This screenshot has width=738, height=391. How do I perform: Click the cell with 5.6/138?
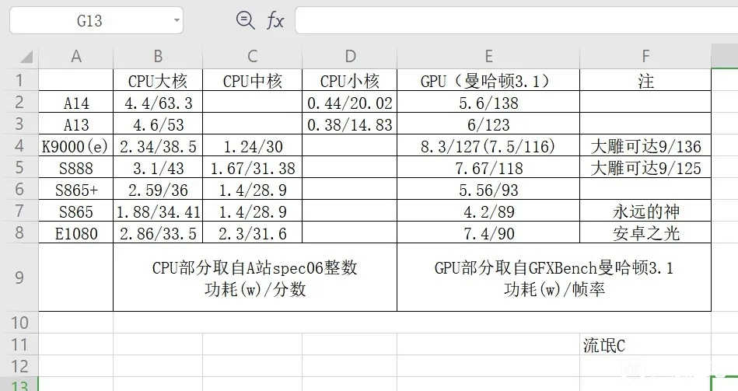[x=488, y=102]
